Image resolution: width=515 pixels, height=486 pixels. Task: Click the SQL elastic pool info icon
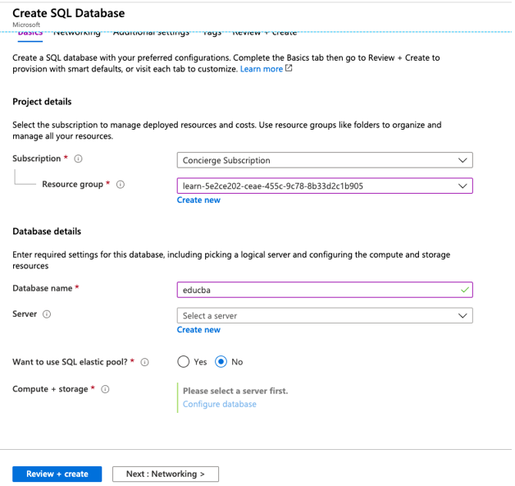coord(145,362)
